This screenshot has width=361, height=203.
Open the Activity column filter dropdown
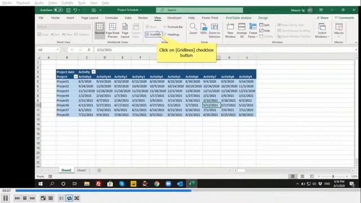94,72
